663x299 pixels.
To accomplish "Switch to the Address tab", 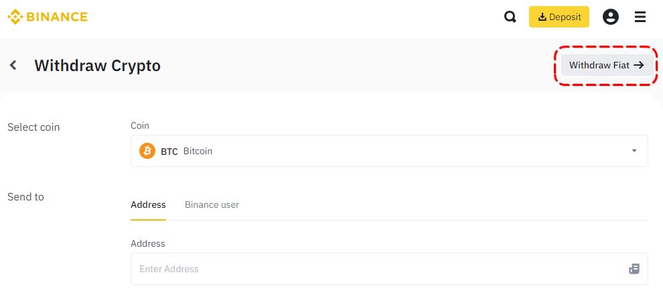I will 148,204.
